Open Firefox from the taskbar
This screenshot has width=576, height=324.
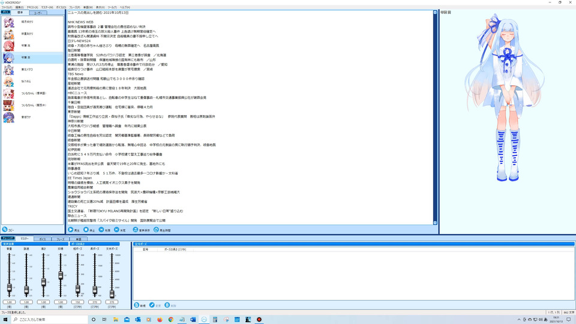(160, 320)
